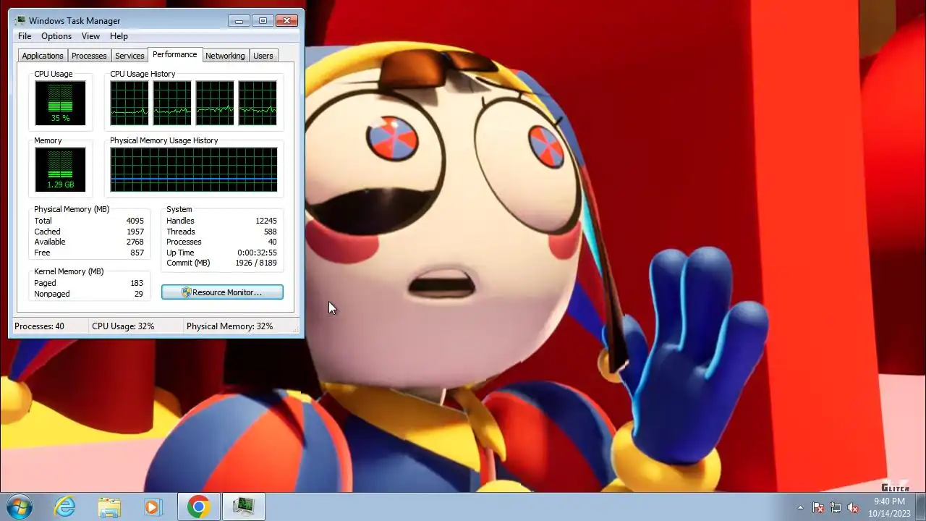This screenshot has height=521, width=926.
Task: Click Kernel Paged value 183
Action: click(137, 283)
